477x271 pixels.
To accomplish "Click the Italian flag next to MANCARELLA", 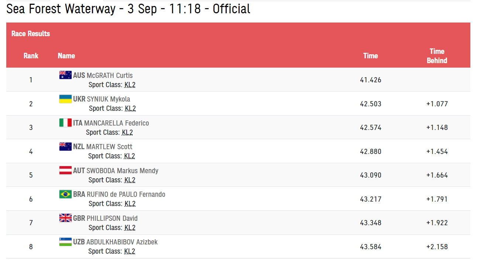I will click(65, 123).
